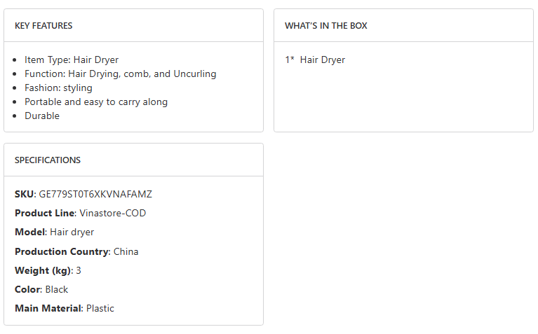Click the Color value Black

57,289
